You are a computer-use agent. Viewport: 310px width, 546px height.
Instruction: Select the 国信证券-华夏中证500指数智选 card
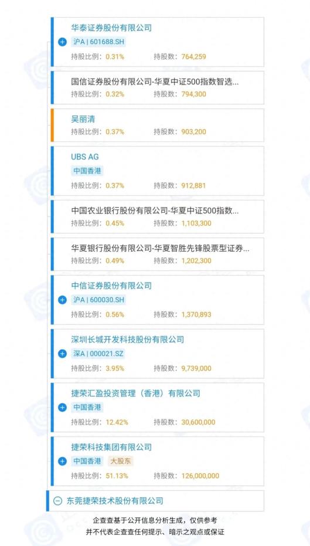click(x=157, y=87)
